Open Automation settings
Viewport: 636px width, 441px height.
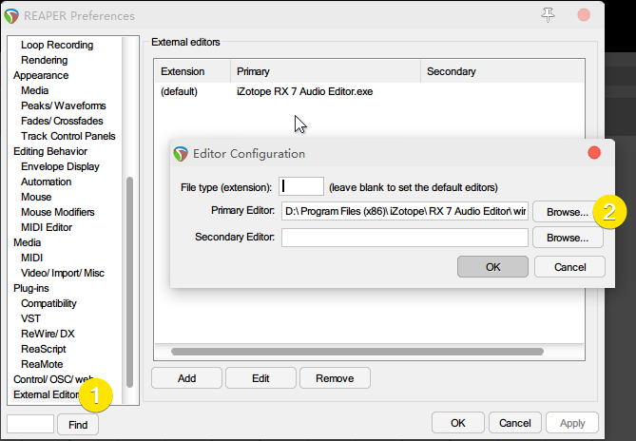pos(47,182)
